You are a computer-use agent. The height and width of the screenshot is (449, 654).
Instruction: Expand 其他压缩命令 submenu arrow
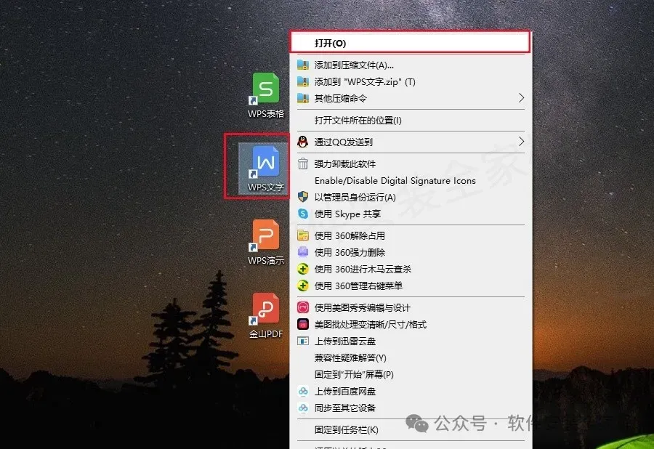pos(521,98)
